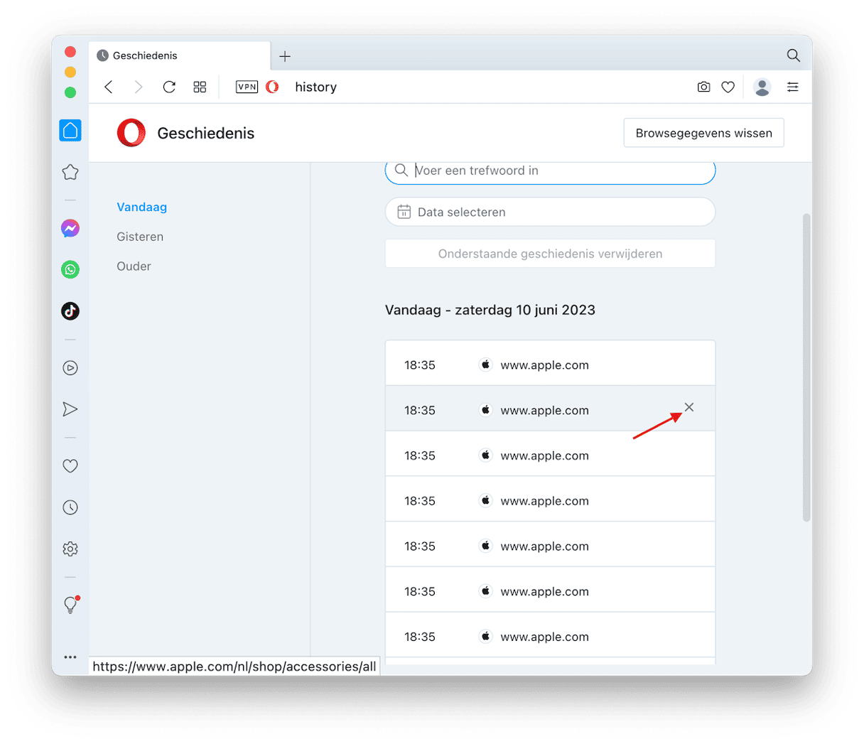Screen dimensions: 864x744
Task: Open the My Flow arrow icon in sidebar
Action: click(x=70, y=409)
